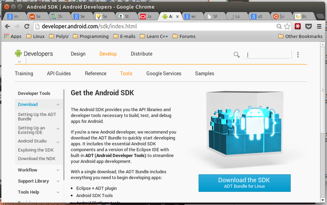327x205 pixels.
Task: Go to the Training page
Action: (24, 73)
